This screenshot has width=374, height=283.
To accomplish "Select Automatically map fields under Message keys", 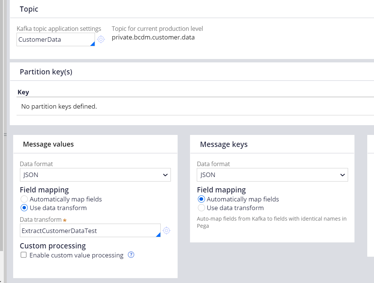I will click(201, 199).
